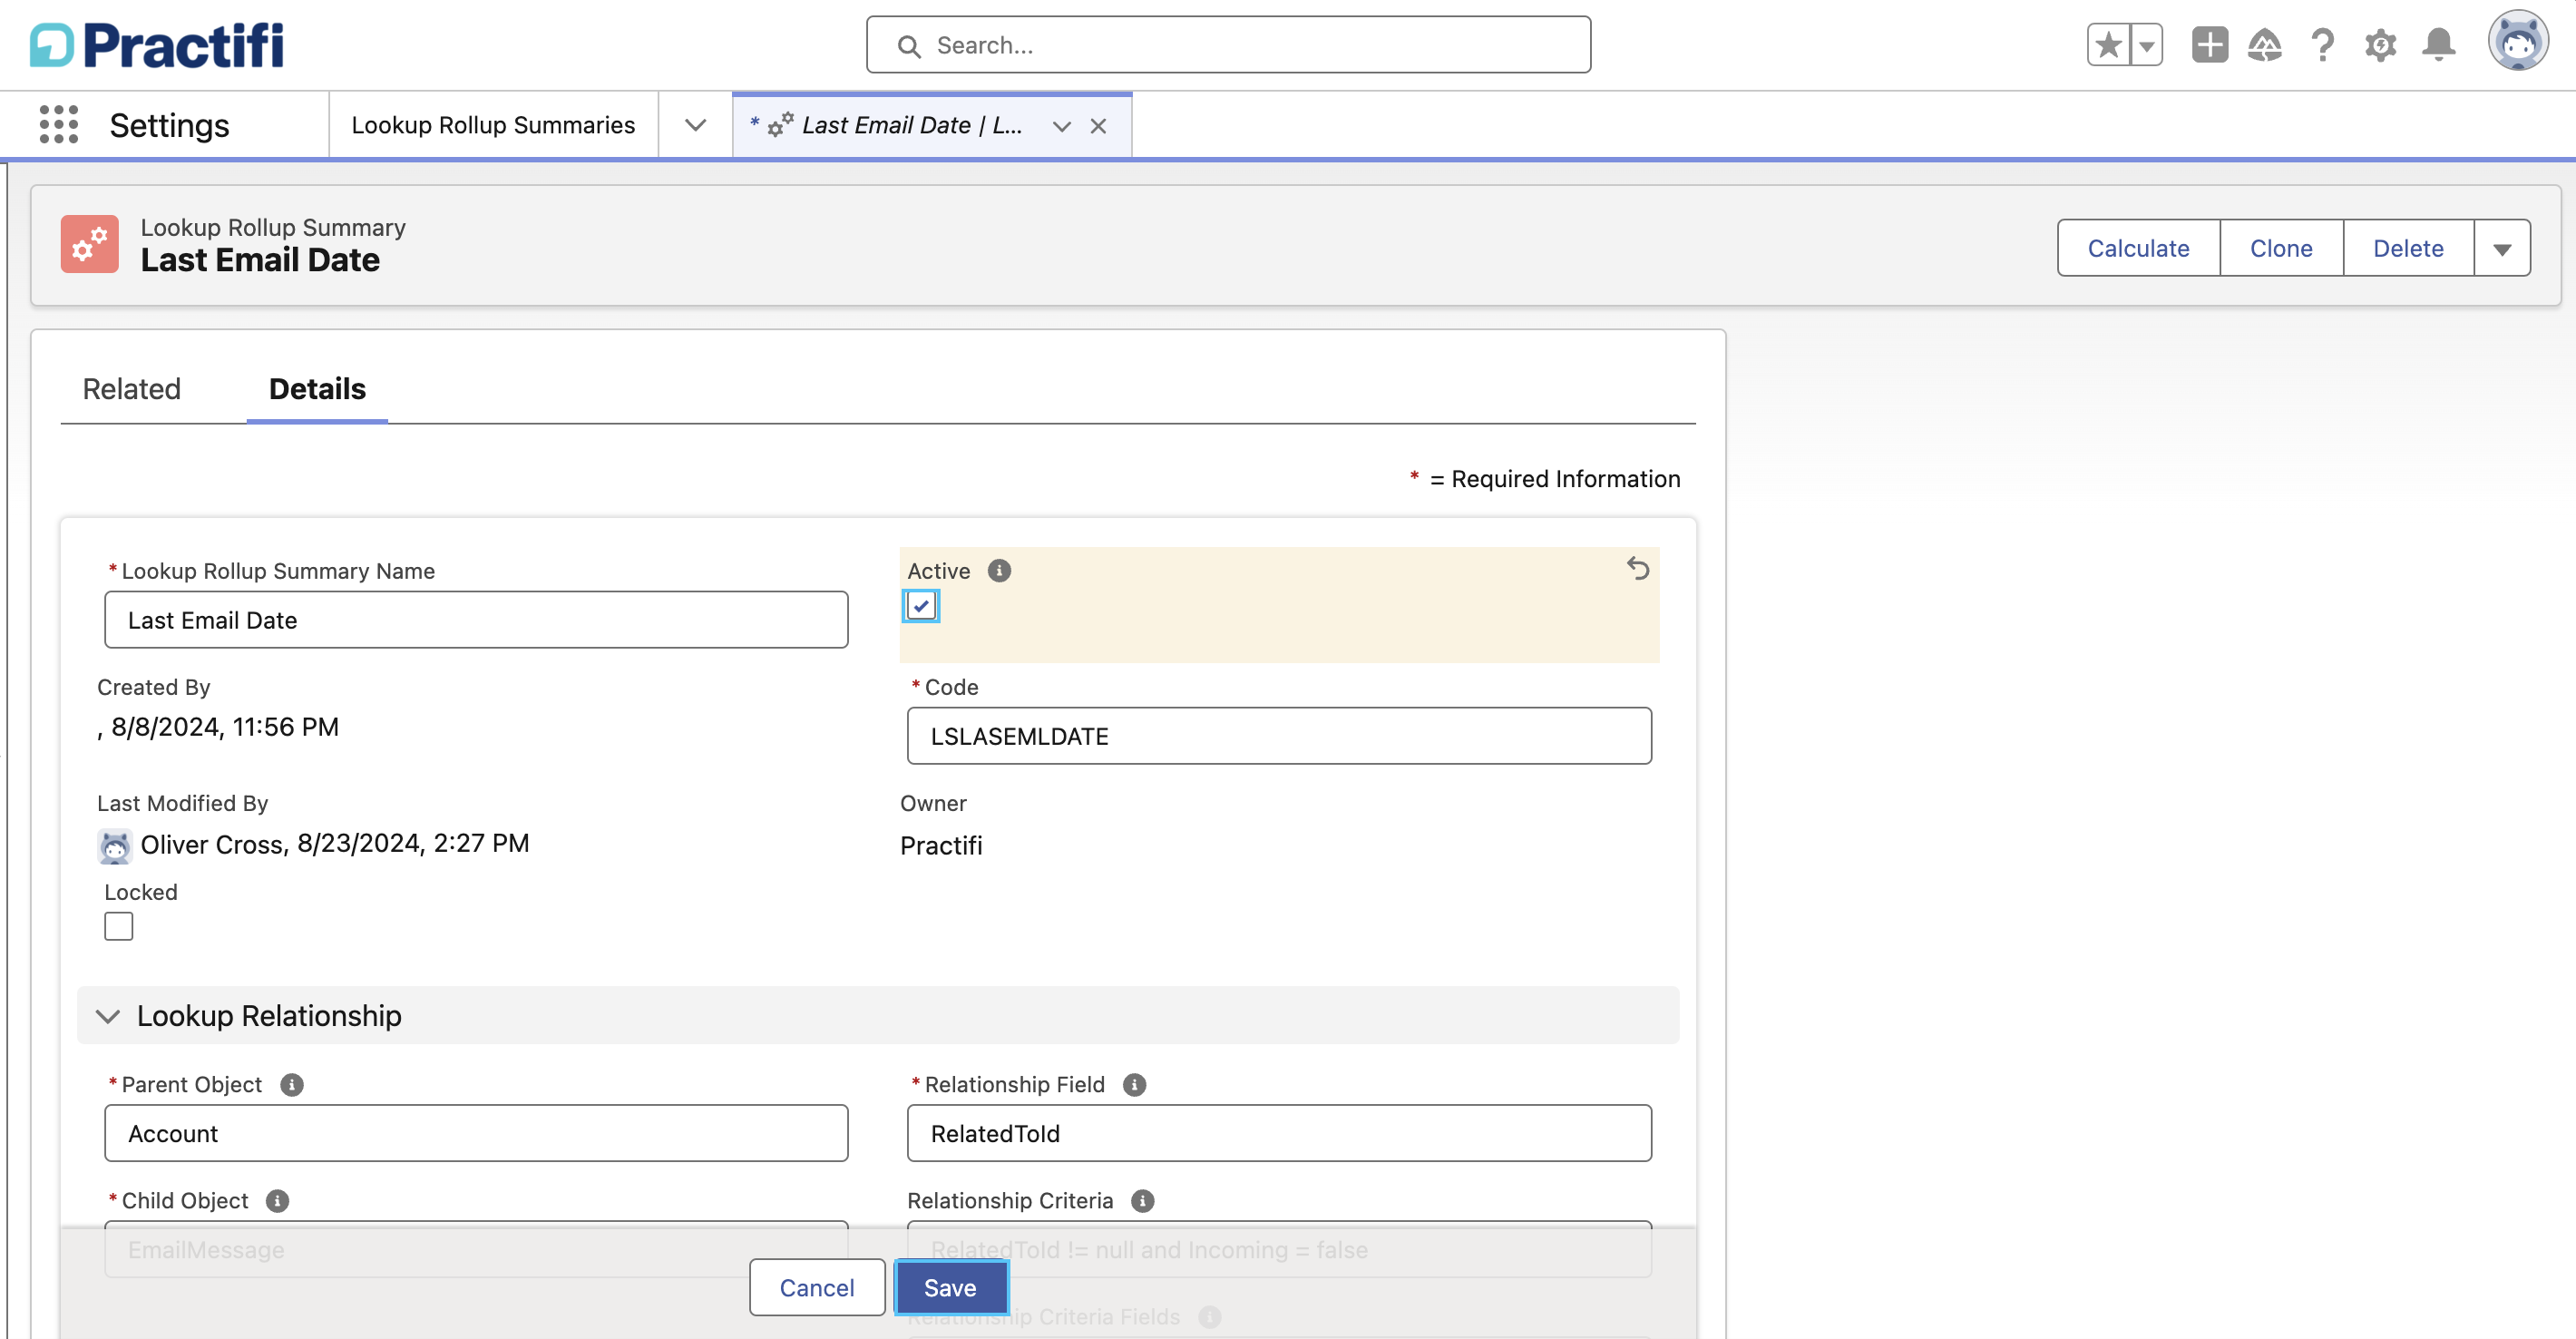Edit the Code field LSLASEMLDATE

click(1279, 736)
